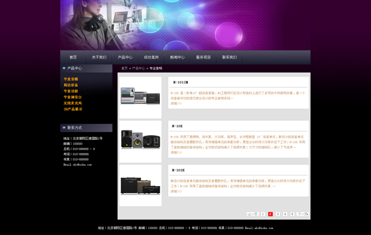Select the 专业音箱 sidebar category
Screen dimensions: 371x235
pyautogui.click(x=71, y=79)
